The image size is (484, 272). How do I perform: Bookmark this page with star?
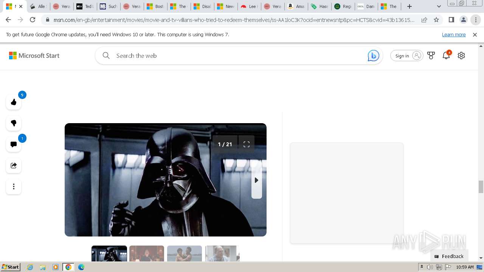coord(436,20)
